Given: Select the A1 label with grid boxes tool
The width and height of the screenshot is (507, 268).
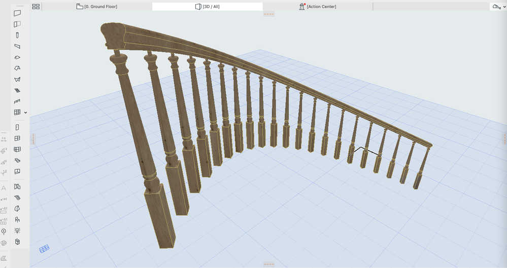Looking at the screenshot, I should 4,221.
